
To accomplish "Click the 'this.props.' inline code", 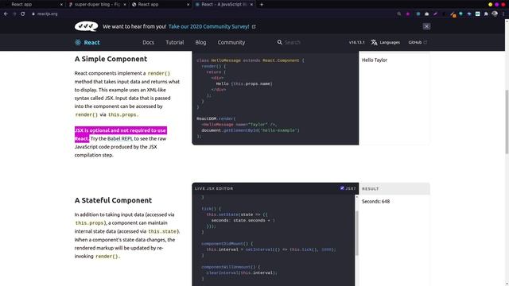I will 123,114.
